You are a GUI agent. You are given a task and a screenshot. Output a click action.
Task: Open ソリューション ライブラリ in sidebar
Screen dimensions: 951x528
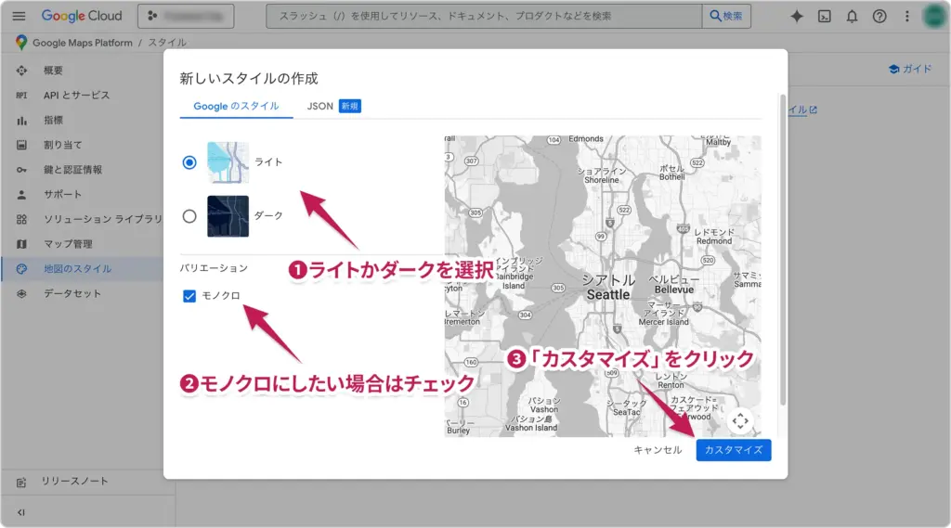click(102, 219)
